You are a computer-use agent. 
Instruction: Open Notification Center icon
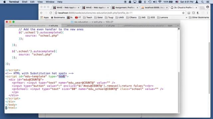point(208,2)
